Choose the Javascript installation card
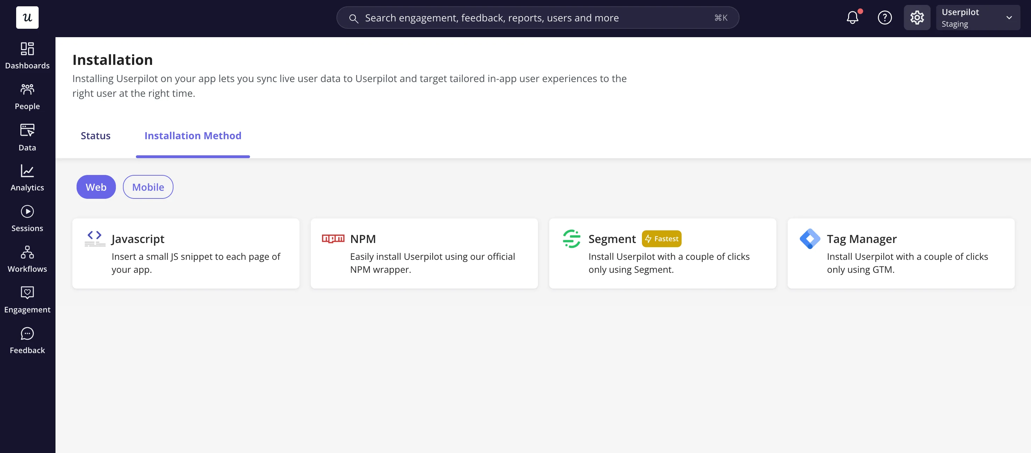 tap(186, 253)
